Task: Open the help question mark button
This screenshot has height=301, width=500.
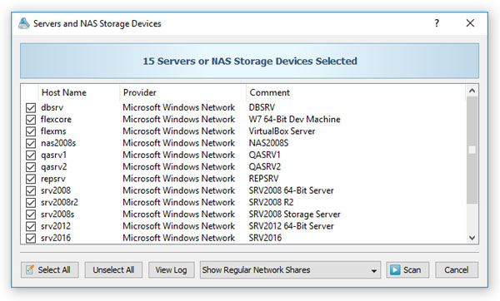Action: [437, 23]
